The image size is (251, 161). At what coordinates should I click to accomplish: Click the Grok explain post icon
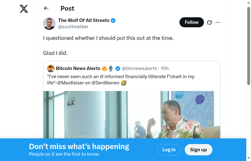coord(210,22)
